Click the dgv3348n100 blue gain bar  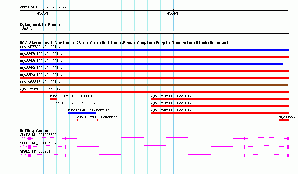pyautogui.click(x=151, y=64)
